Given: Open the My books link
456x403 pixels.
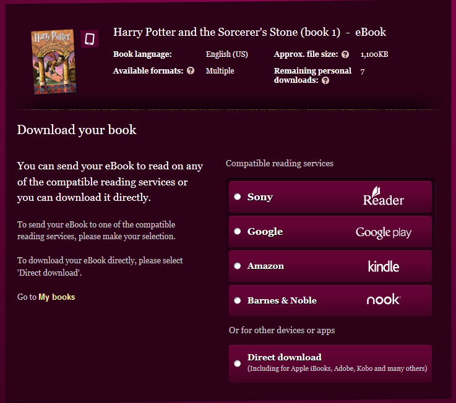Looking at the screenshot, I should pyautogui.click(x=57, y=297).
